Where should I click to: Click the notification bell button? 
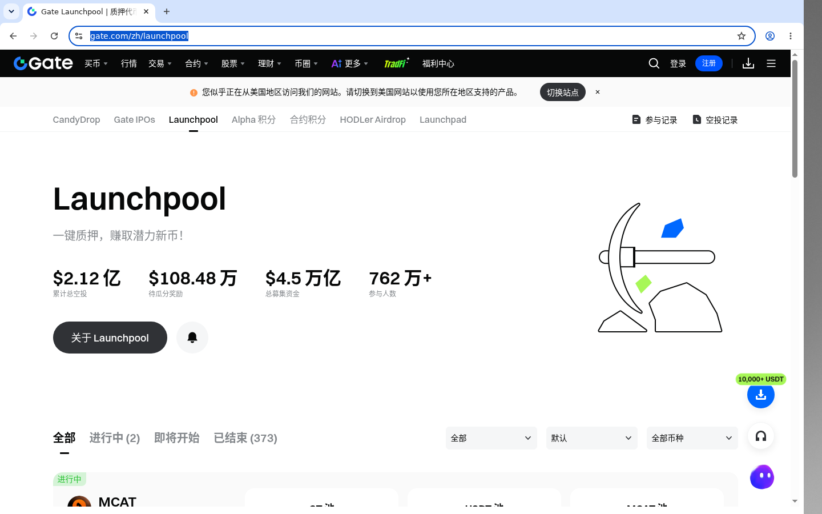point(192,338)
